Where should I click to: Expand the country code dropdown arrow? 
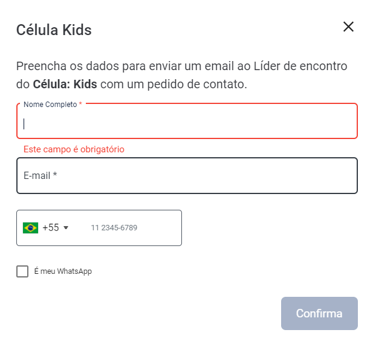point(66,228)
